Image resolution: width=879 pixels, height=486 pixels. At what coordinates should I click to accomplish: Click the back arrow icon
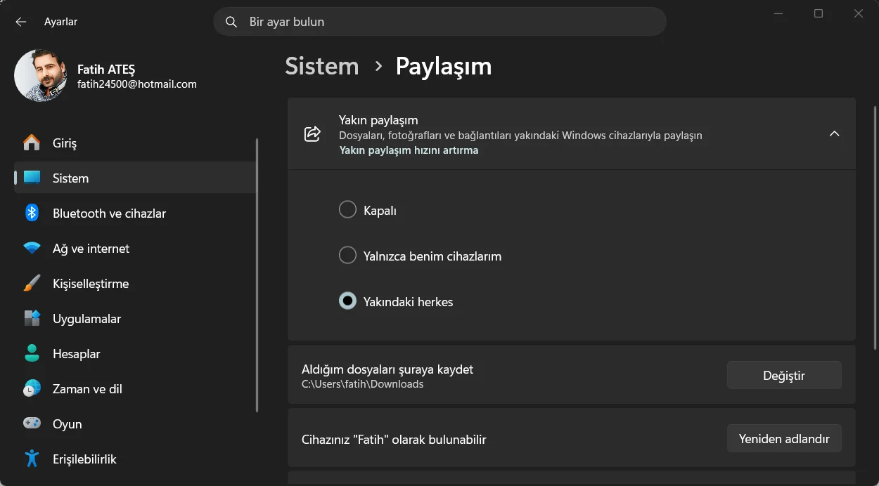click(20, 22)
